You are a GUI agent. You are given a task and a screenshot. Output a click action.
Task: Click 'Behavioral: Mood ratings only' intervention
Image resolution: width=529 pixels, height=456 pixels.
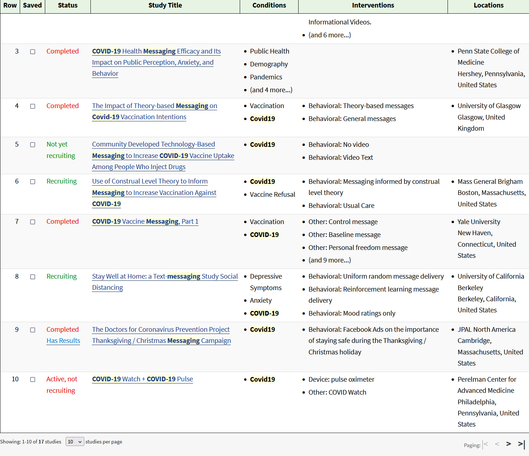pyautogui.click(x=352, y=313)
